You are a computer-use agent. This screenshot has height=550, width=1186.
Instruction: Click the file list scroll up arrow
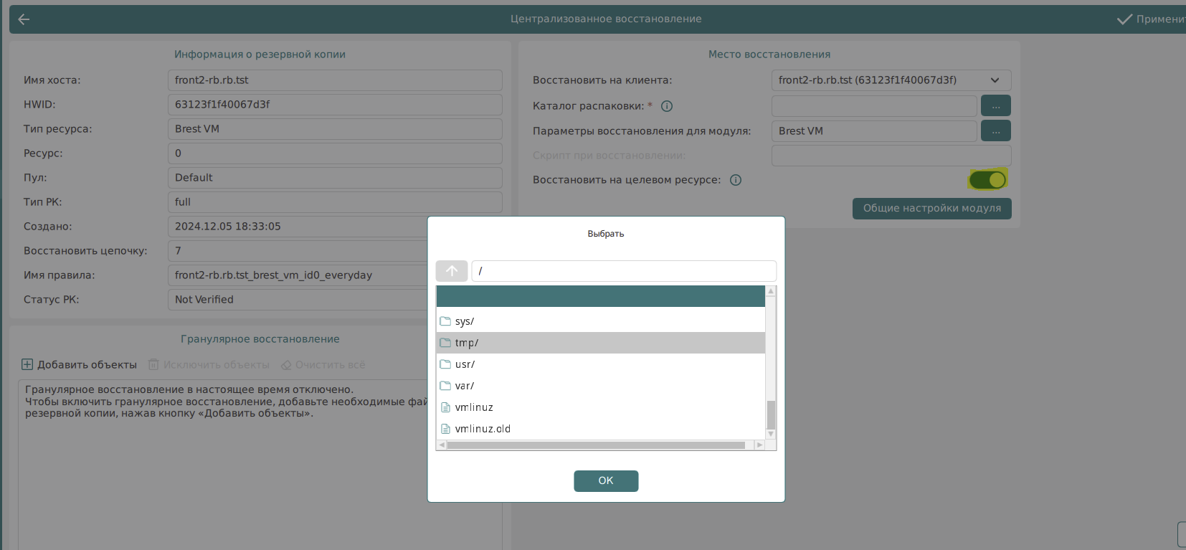coord(771,291)
